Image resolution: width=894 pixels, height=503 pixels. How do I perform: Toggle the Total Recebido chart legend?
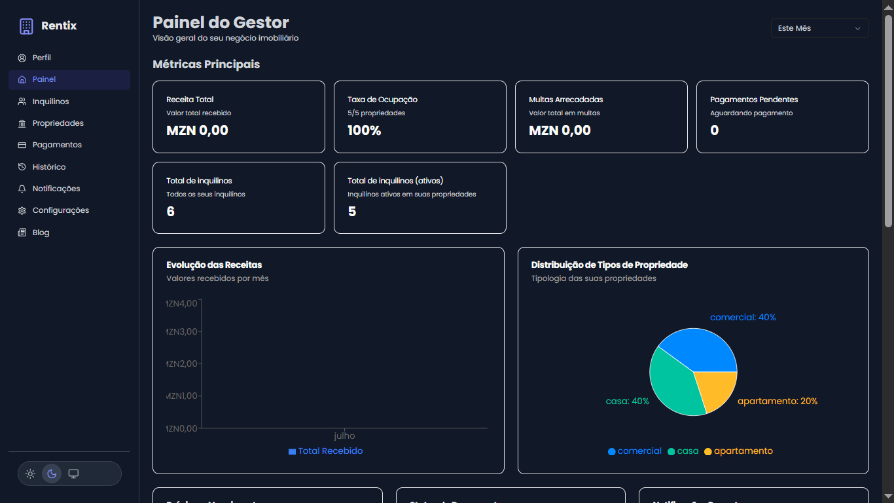click(325, 451)
